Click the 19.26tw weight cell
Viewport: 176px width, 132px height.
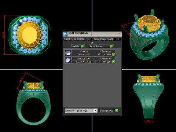[x=107, y=62]
